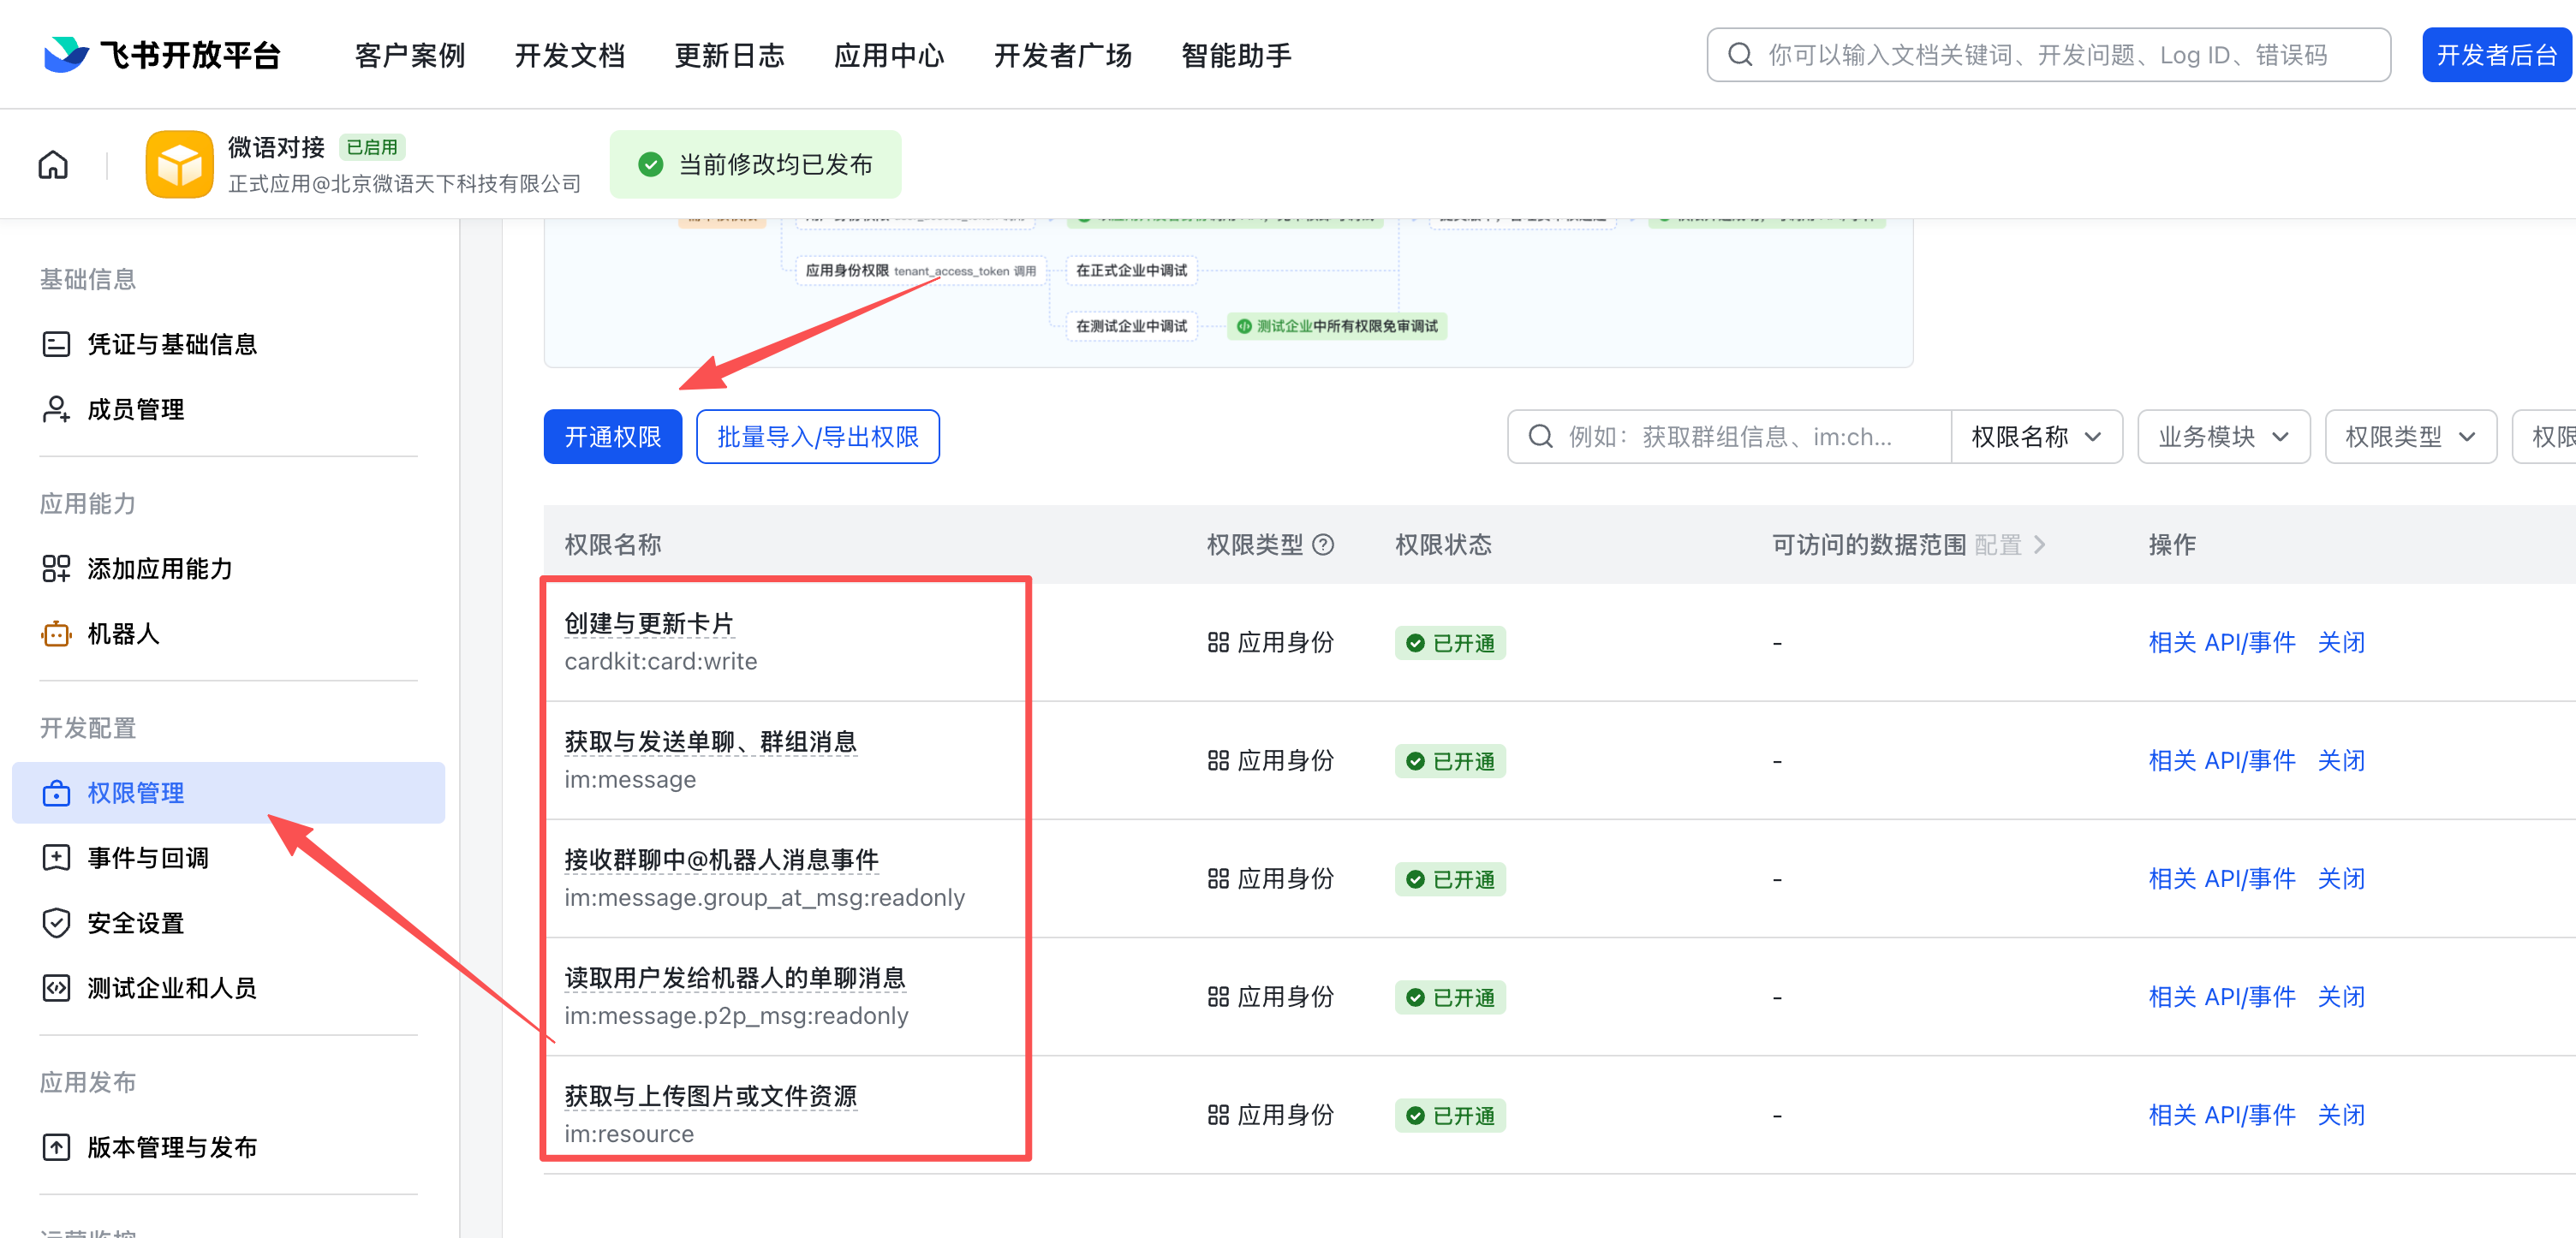This screenshot has height=1238, width=2576.
Task: Go to 版本管理与发布 page
Action: click(171, 1147)
